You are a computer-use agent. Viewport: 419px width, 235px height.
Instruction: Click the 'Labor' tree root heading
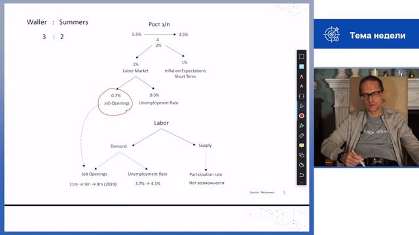click(x=161, y=123)
